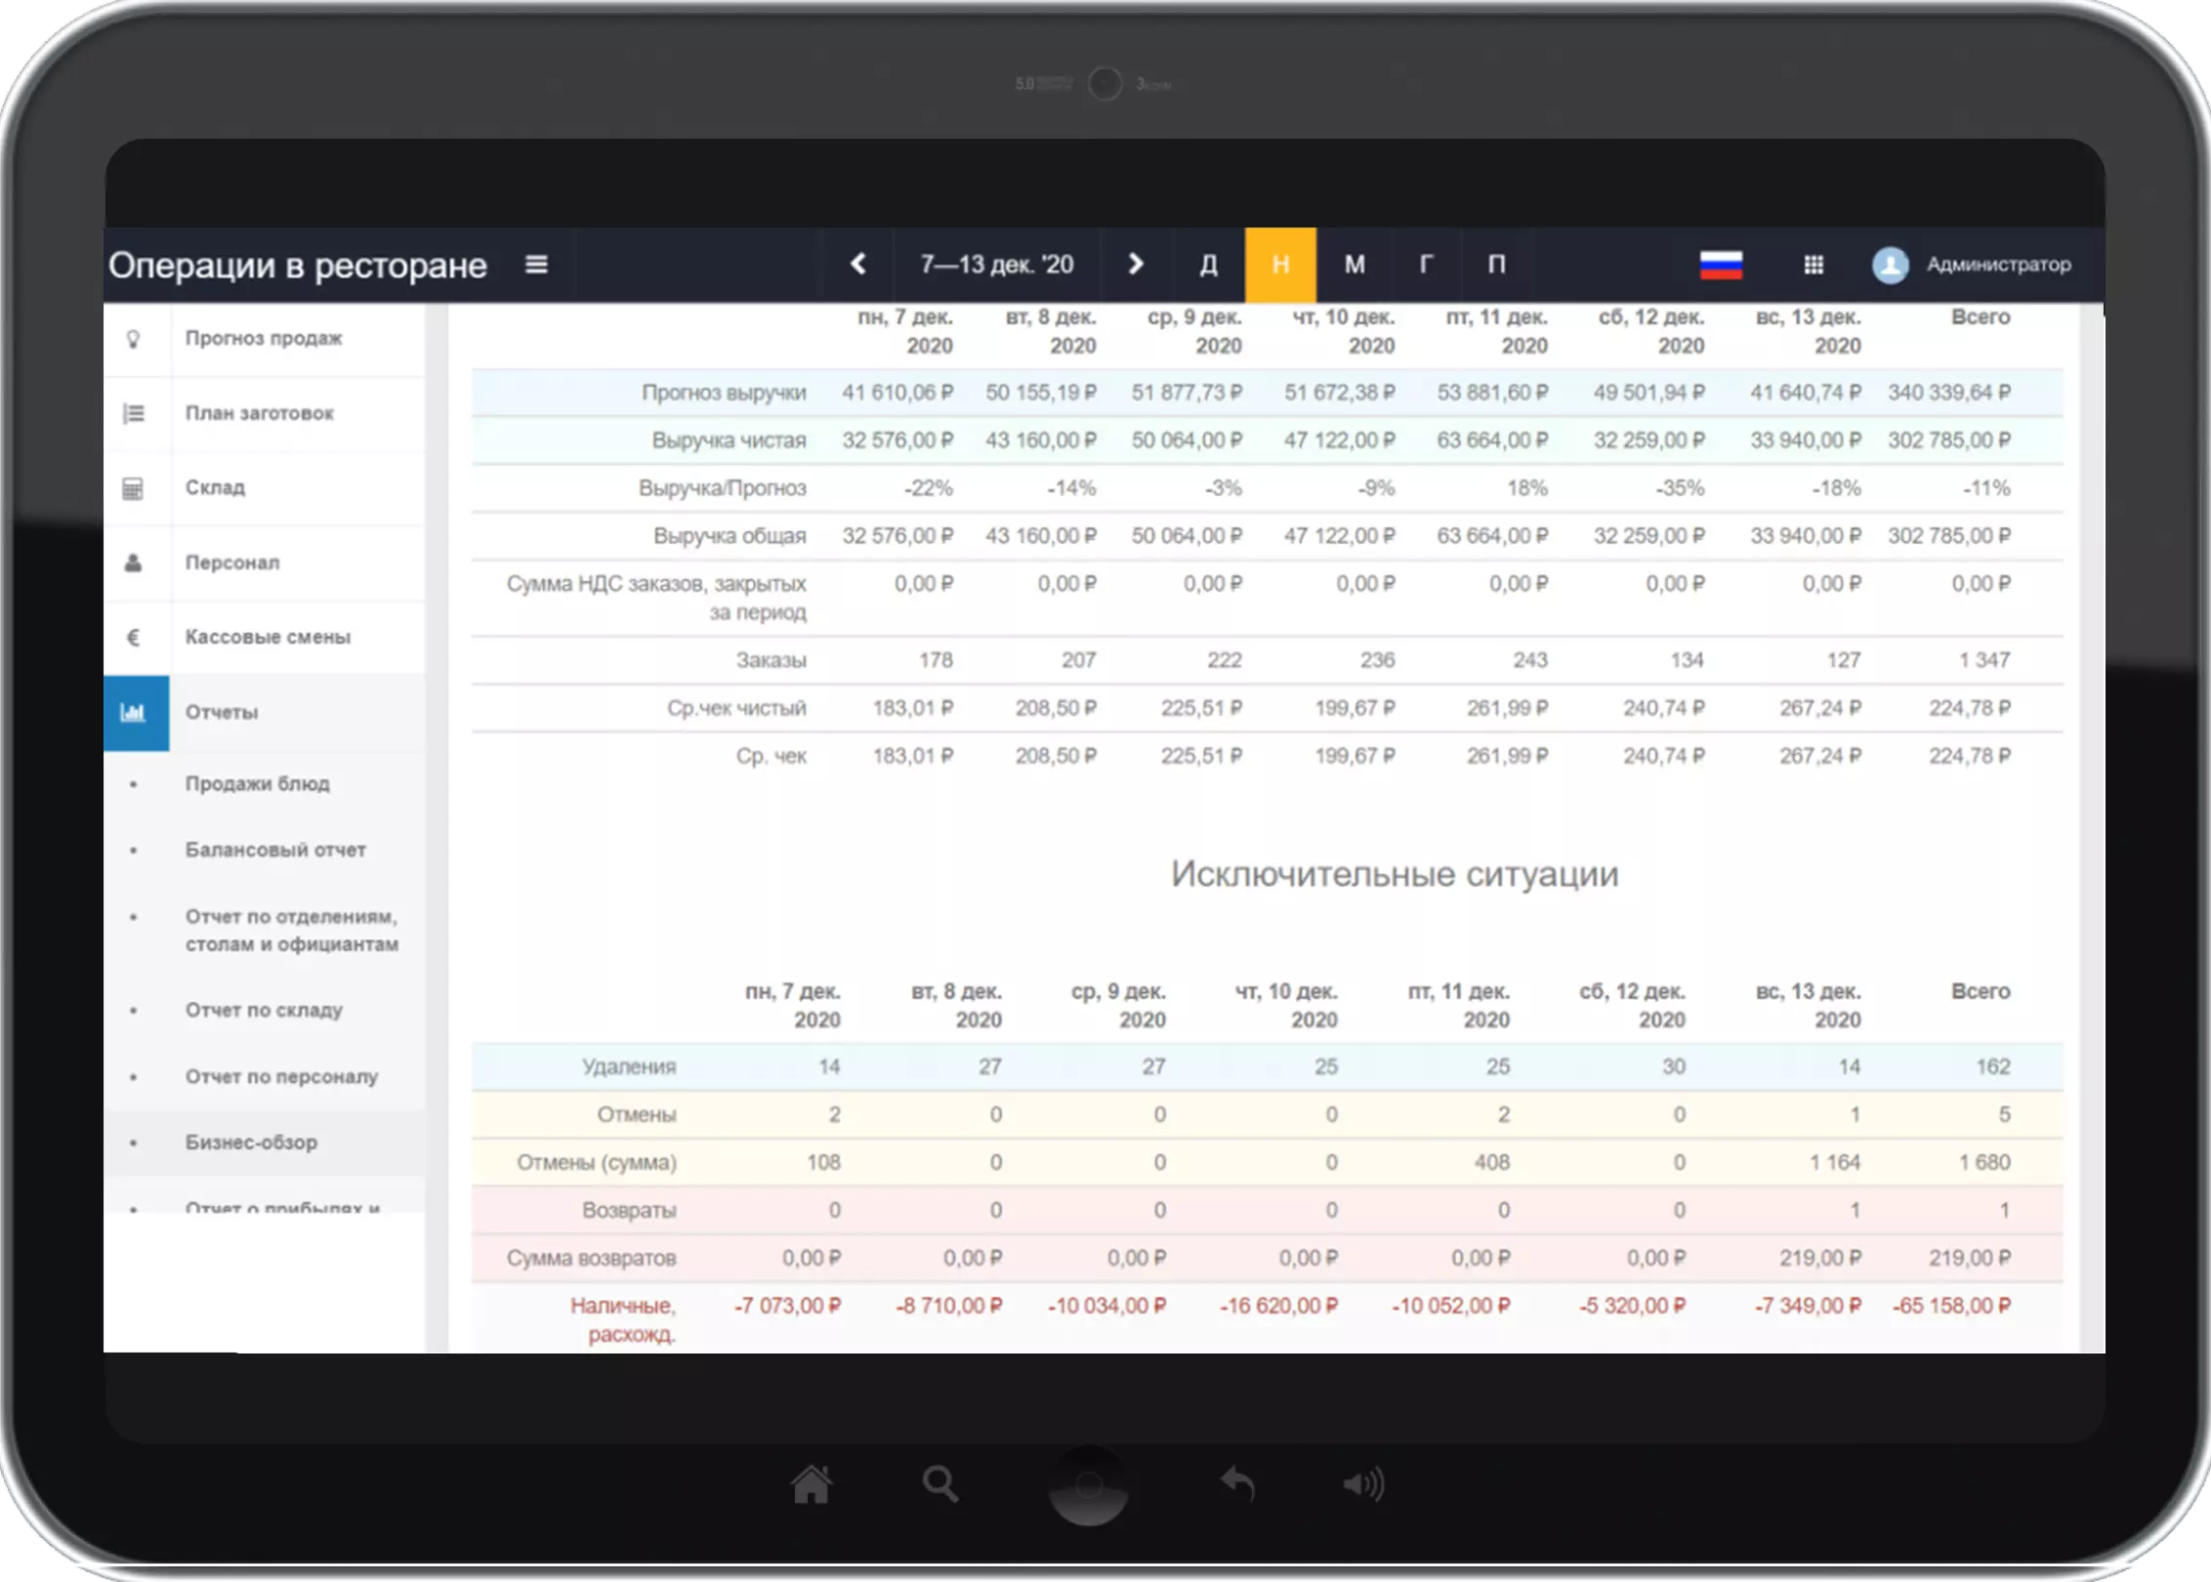Click total cash discrepancy -65 158,00 ₽
2211x1582 pixels.
click(x=1951, y=1306)
